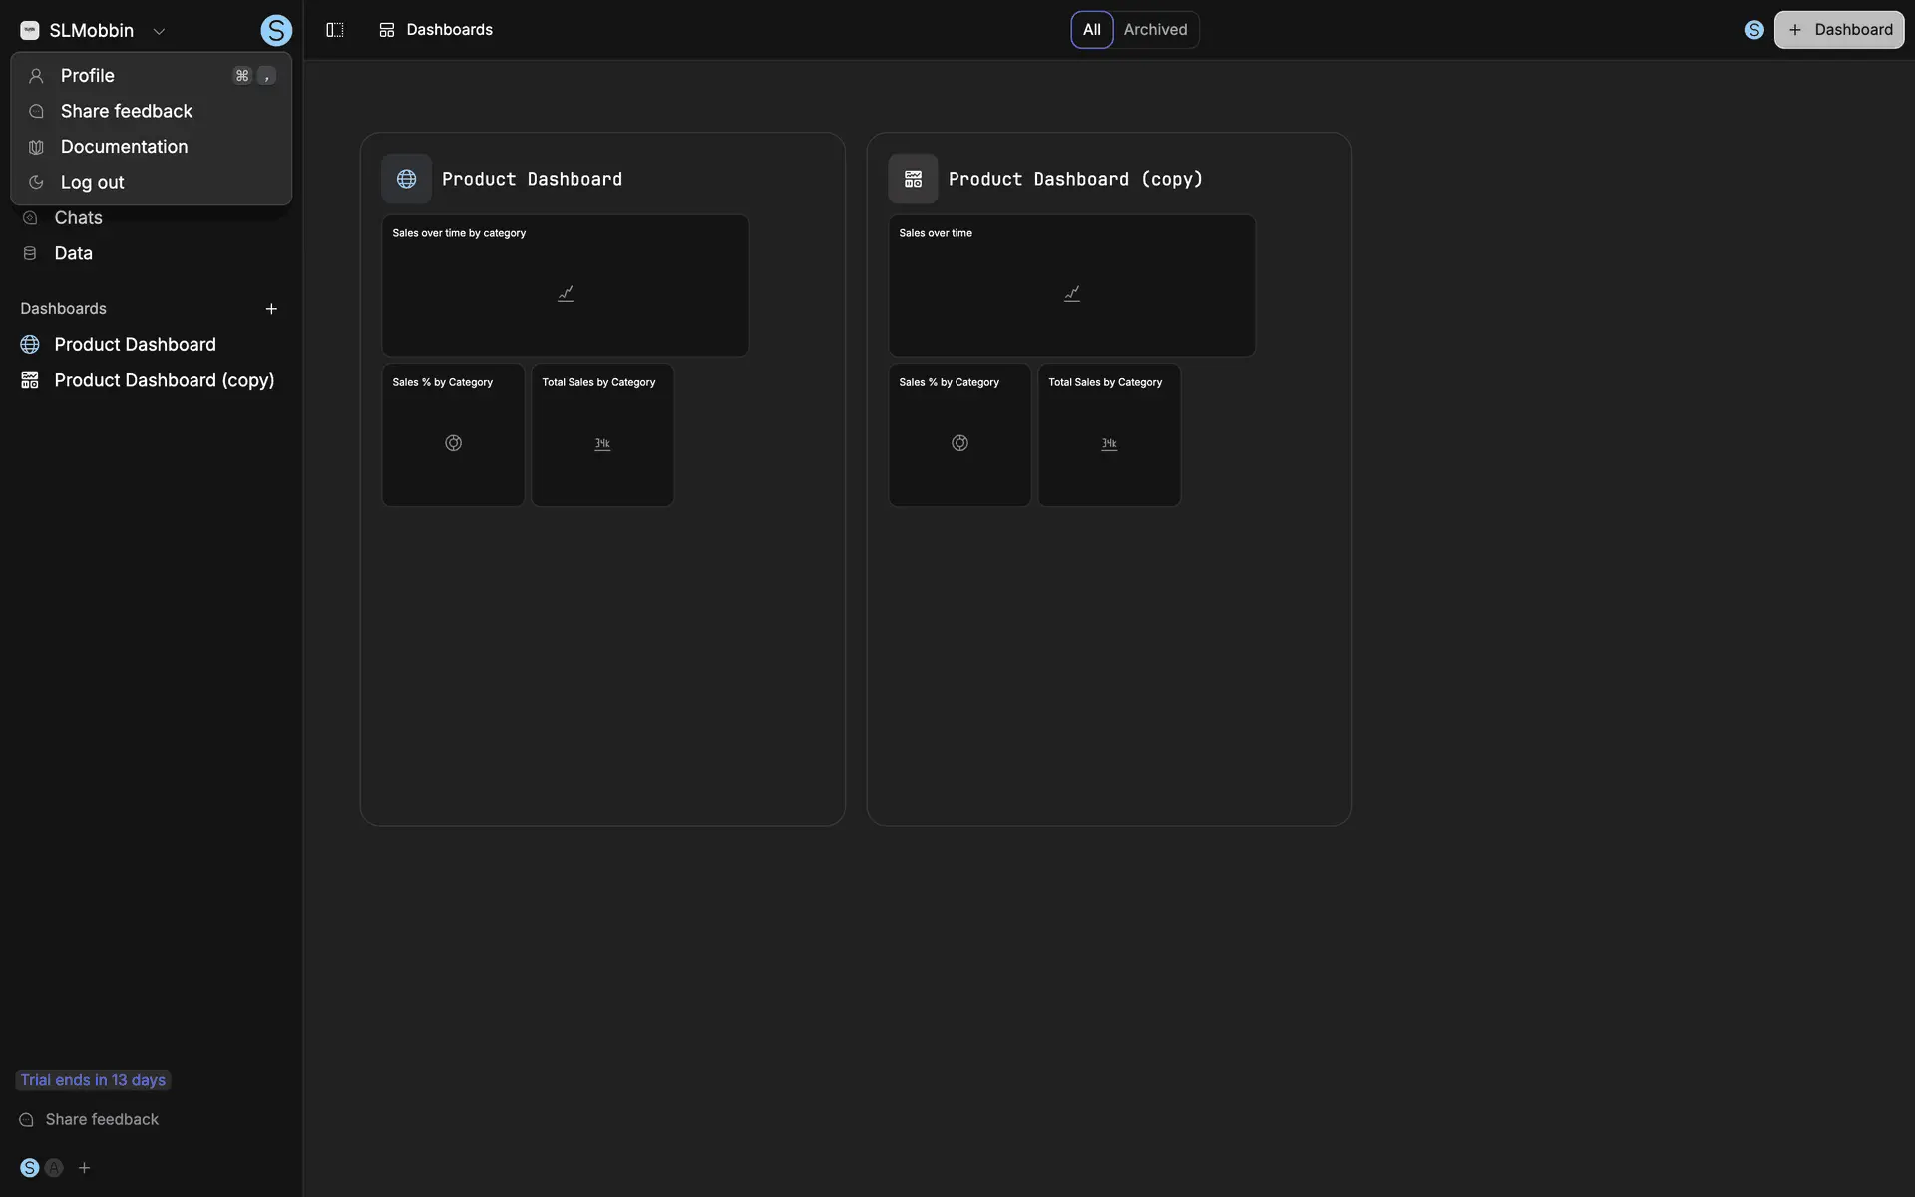
Task: Switch filter to Archived dashboards
Action: point(1155,30)
